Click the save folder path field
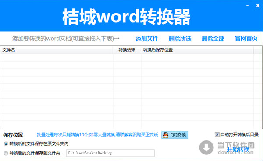 [x=110, y=153]
